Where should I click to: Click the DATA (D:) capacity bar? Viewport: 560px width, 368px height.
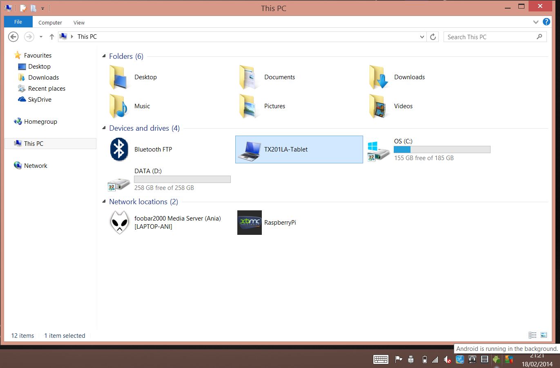tap(182, 179)
